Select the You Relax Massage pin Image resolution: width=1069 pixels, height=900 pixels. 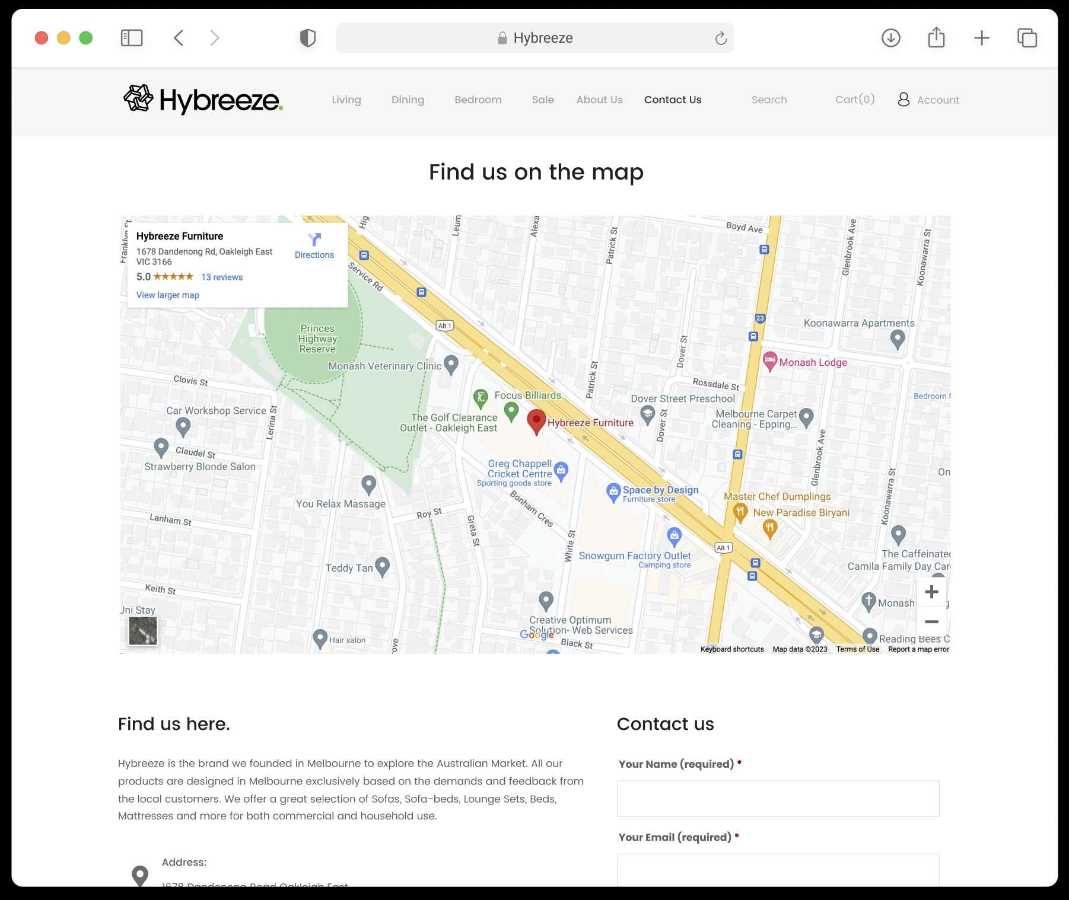coord(369,485)
